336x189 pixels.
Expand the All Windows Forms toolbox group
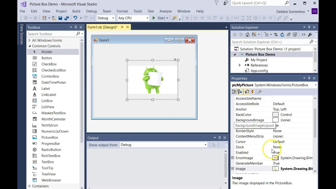(29, 40)
